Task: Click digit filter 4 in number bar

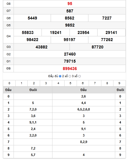Action: (x=58, y=83)
